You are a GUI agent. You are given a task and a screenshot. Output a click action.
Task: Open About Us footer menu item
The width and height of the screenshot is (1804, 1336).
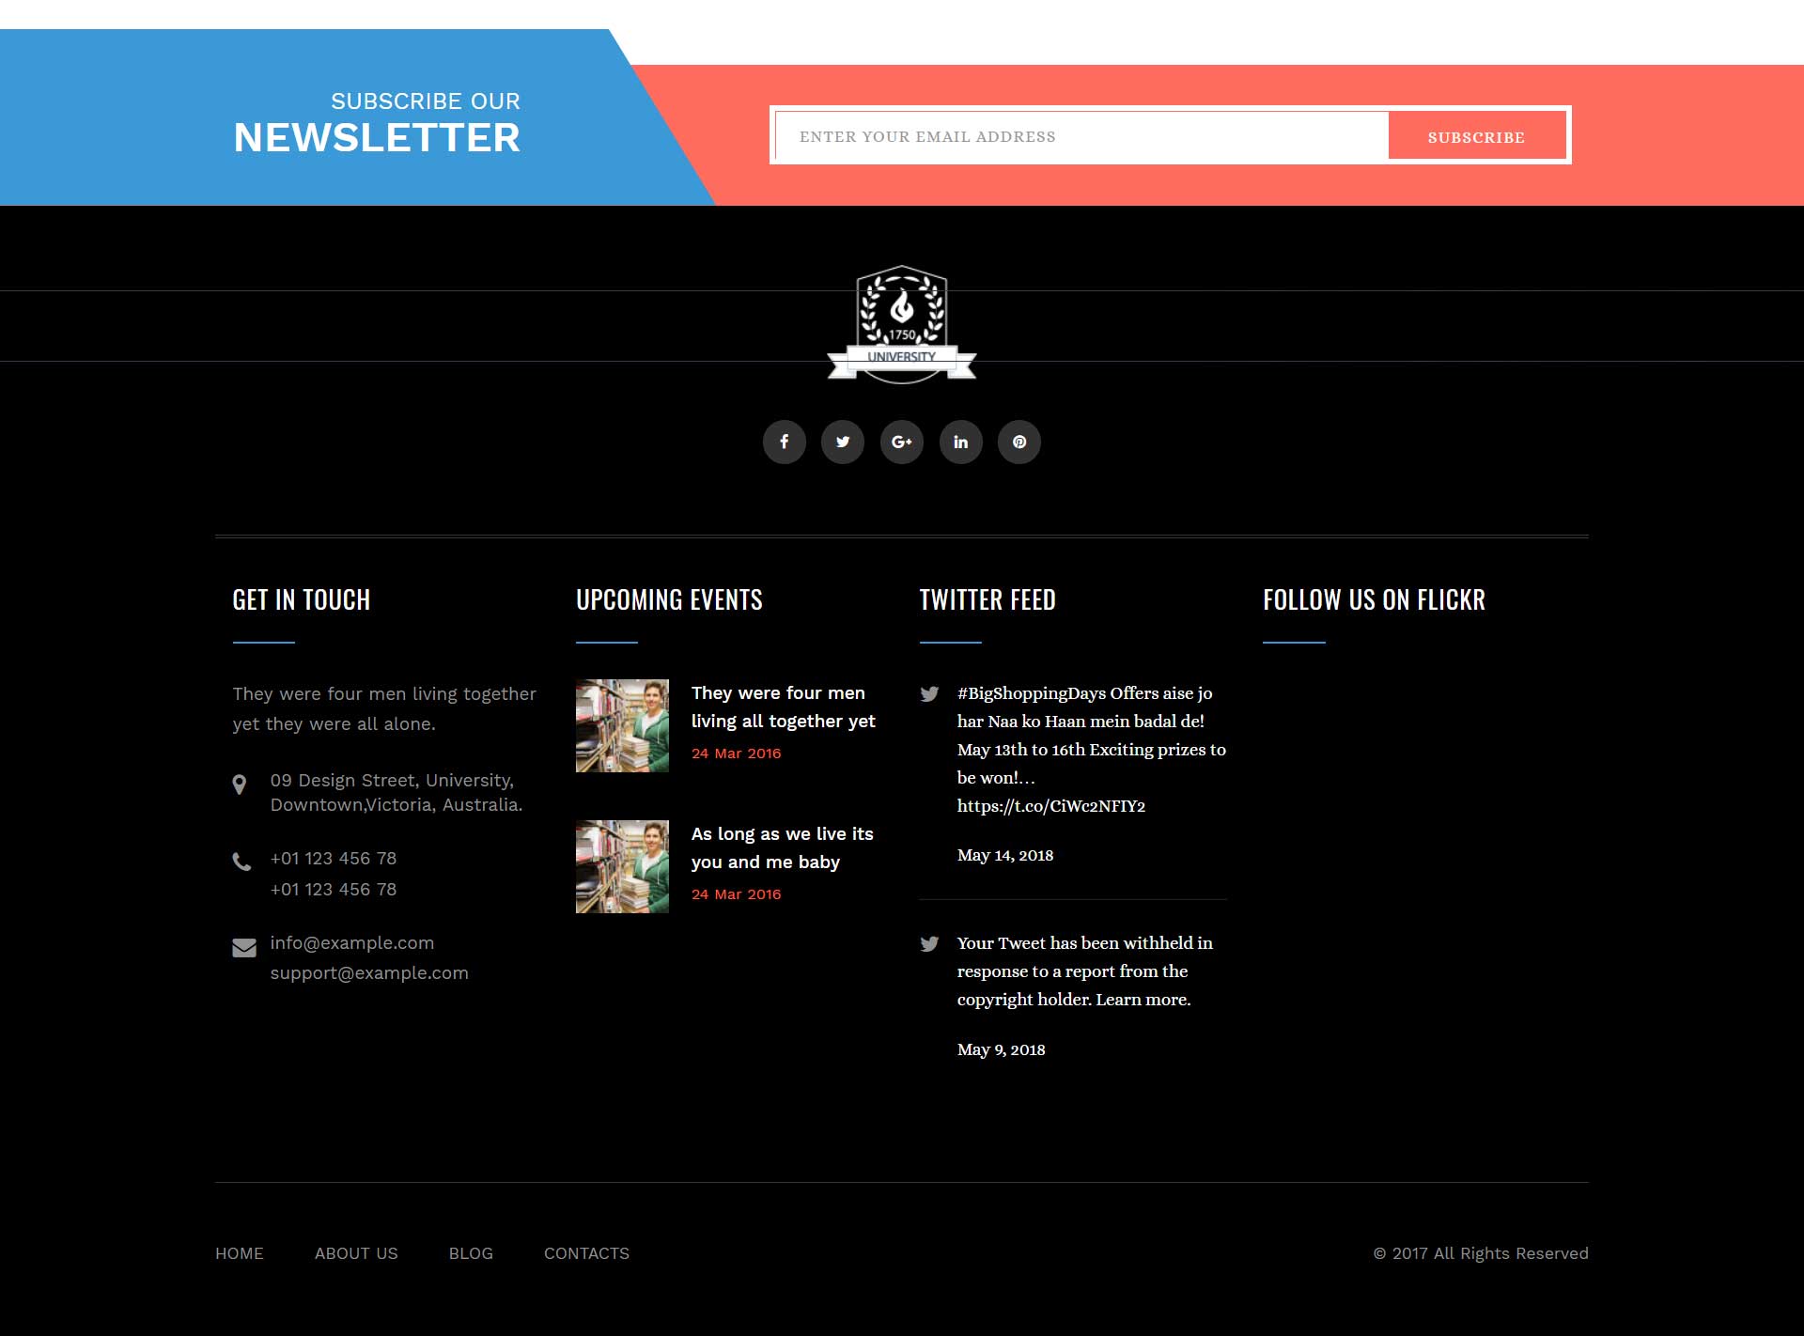click(x=356, y=1253)
